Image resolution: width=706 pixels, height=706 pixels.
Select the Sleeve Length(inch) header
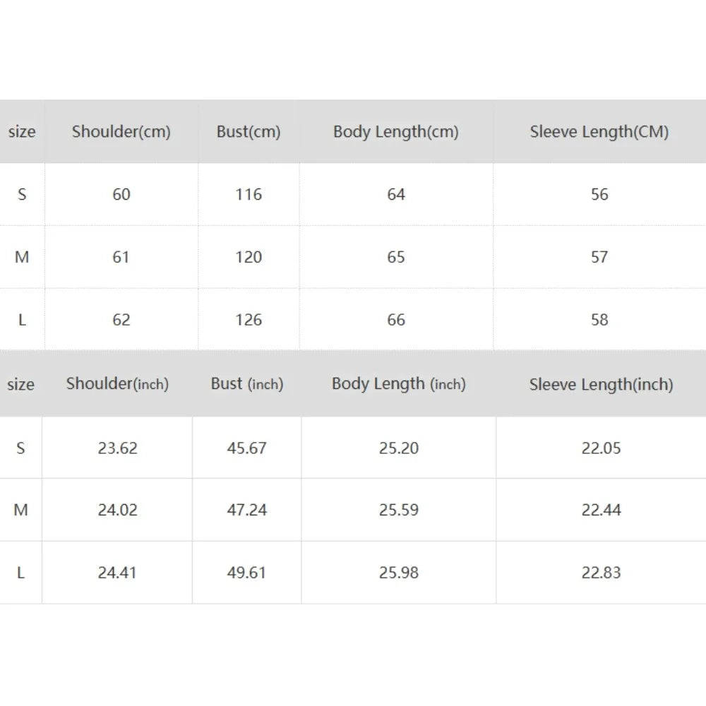pyautogui.click(x=602, y=385)
